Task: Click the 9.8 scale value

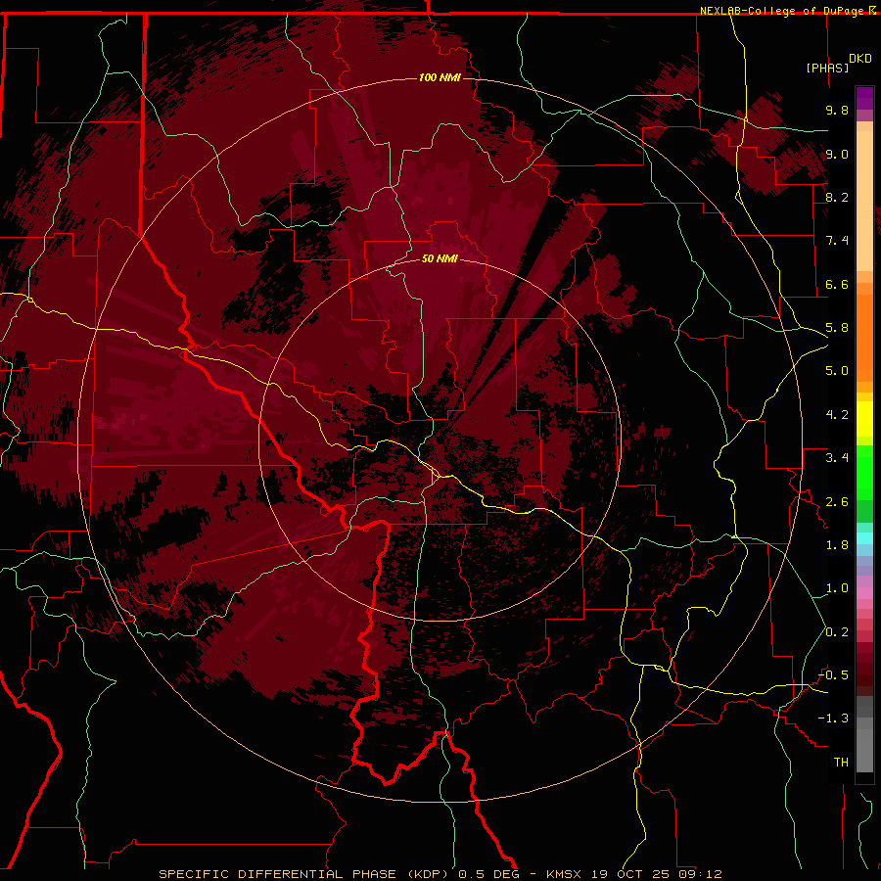Action: 837,110
